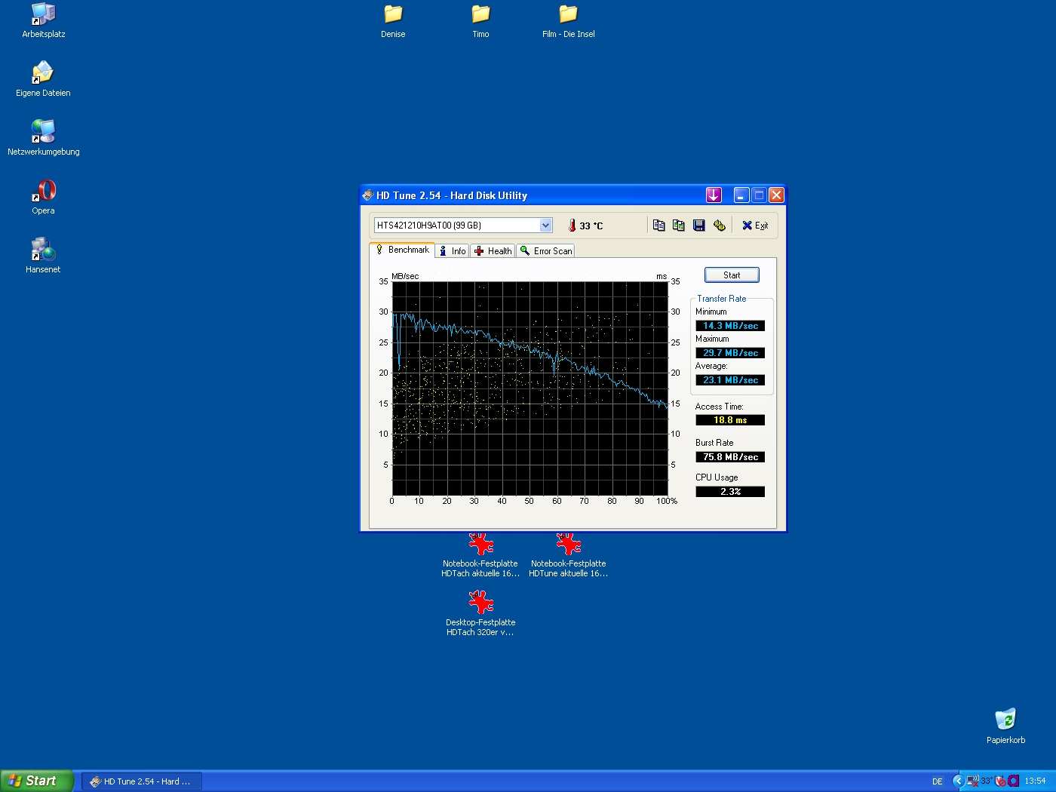
Task: Copy screenshot to clipboard in HD Tune
Action: click(678, 226)
